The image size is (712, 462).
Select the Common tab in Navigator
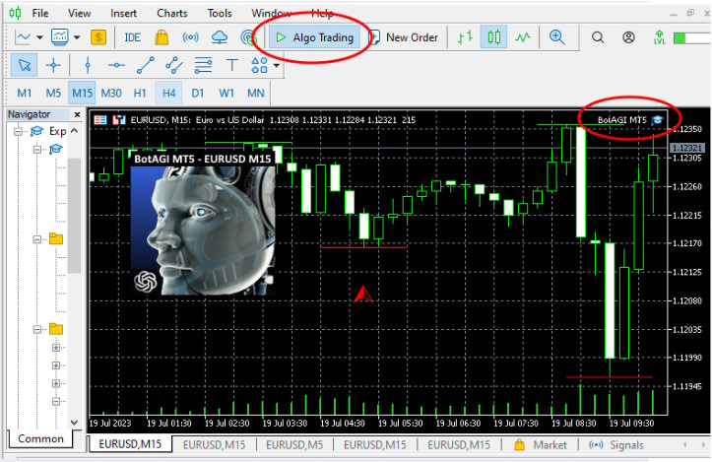[40, 438]
